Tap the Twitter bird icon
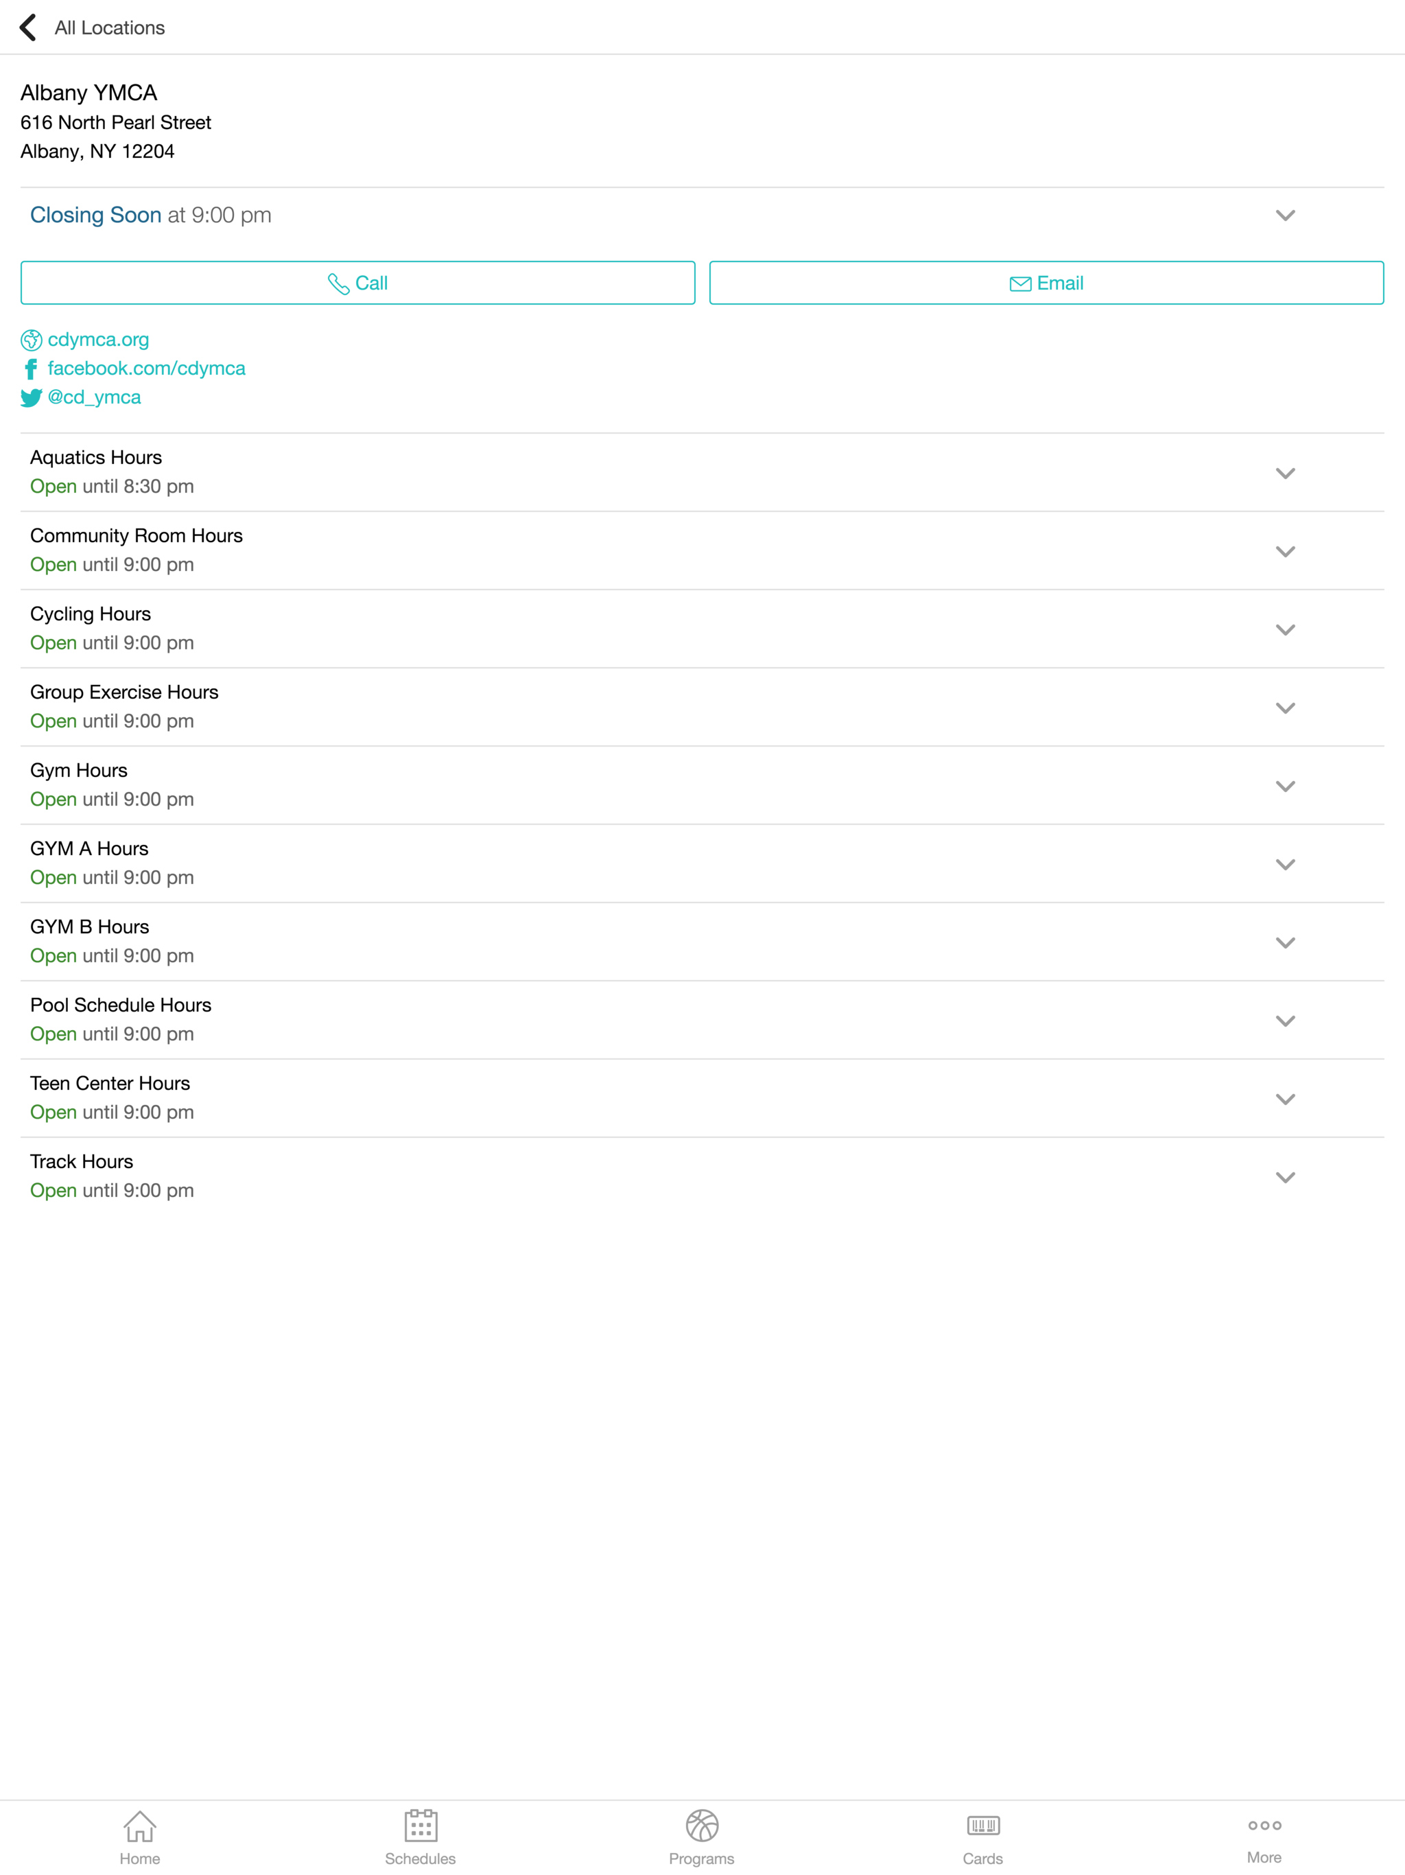Viewport: 1405px width, 1875px height. click(x=32, y=397)
